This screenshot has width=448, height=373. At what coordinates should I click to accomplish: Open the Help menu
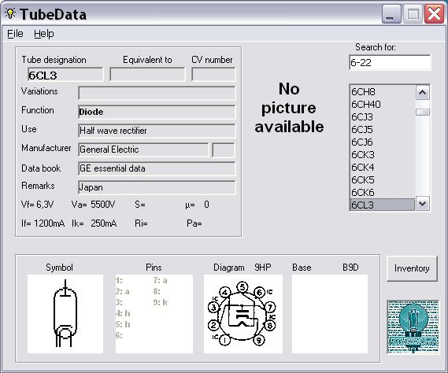44,34
